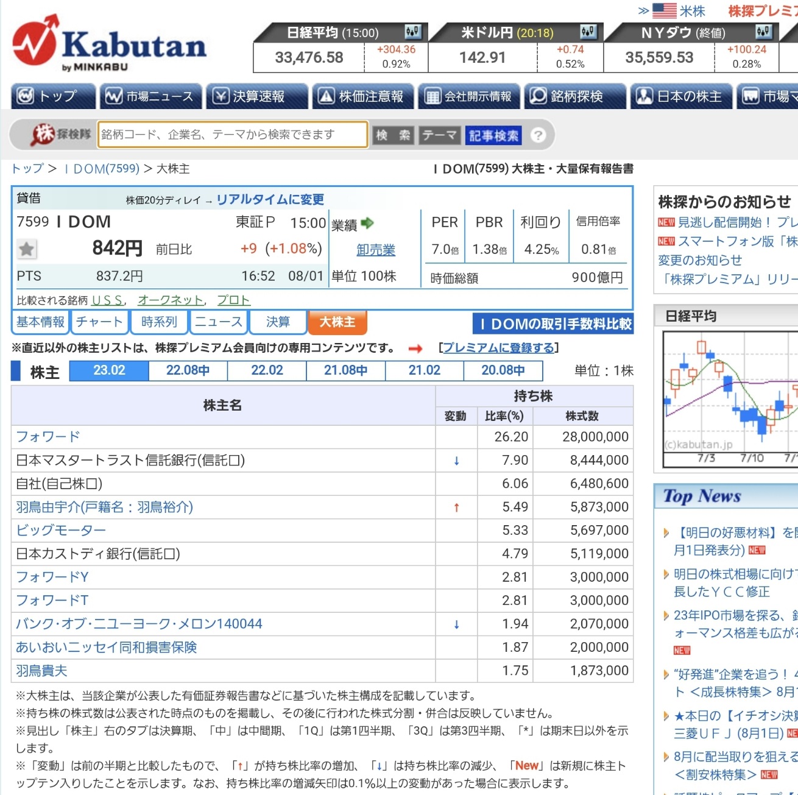798x795 pixels.
Task: Open 市場ニュース navigation tab
Action: (151, 96)
